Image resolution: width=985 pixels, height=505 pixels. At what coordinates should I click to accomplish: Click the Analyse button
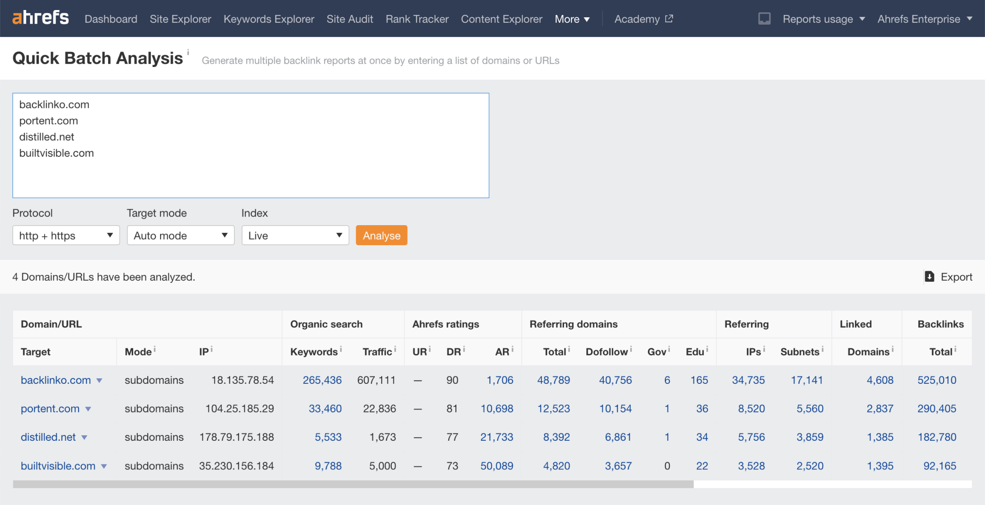point(382,234)
